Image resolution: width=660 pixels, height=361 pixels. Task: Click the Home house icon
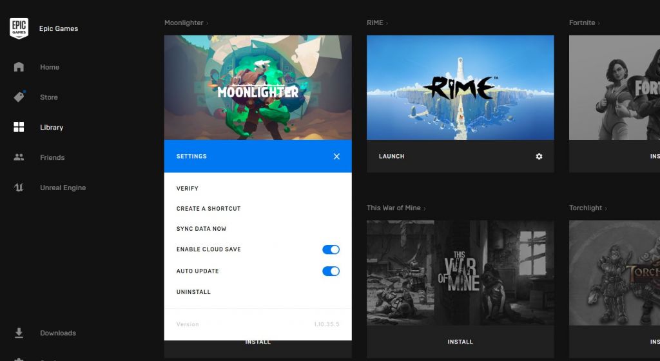(19, 67)
